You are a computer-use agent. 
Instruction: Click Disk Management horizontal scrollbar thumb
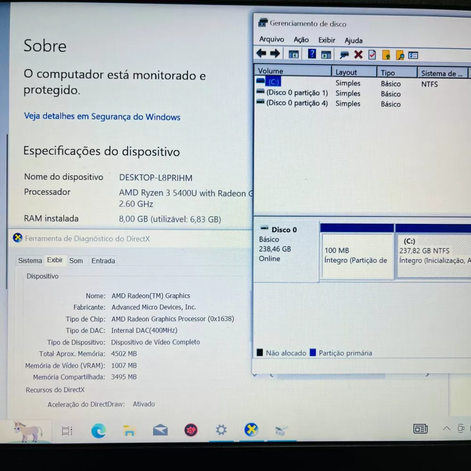(x=331, y=376)
